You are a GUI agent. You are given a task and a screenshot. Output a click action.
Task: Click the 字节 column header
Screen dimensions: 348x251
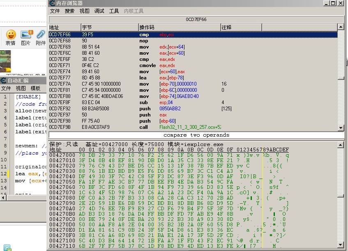[109, 28]
